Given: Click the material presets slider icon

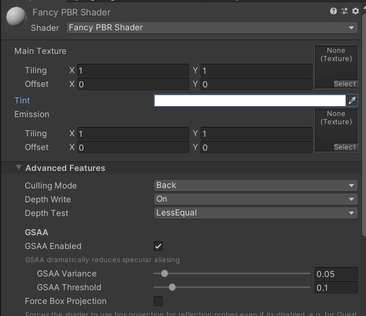Looking at the screenshot, I should click(345, 11).
